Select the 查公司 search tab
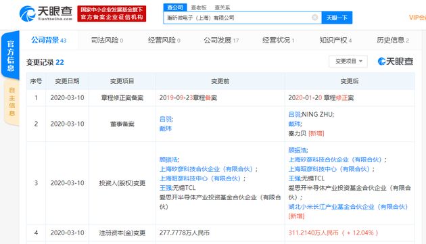Viewport: 426px width, 244px height. (175, 7)
